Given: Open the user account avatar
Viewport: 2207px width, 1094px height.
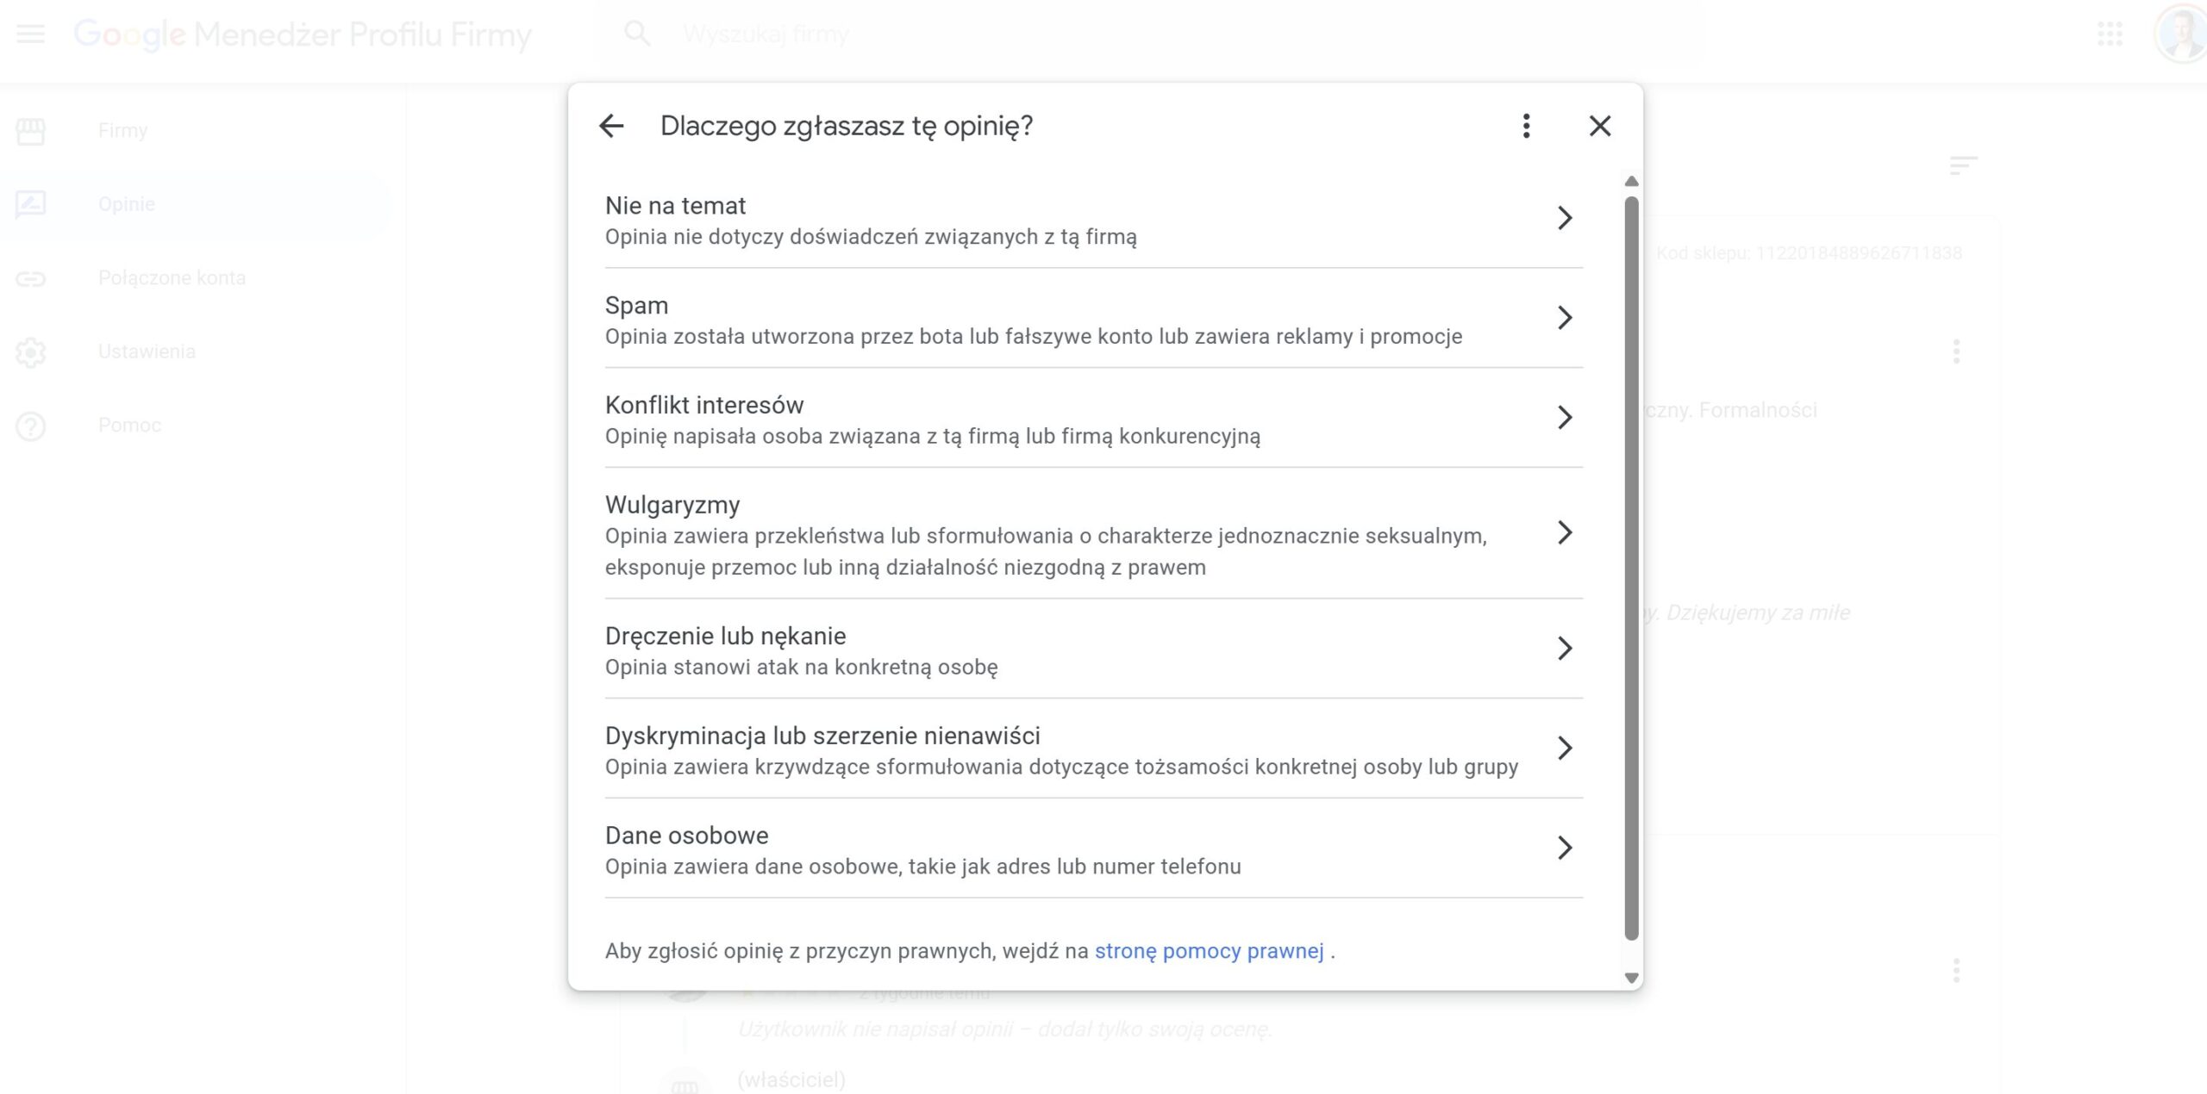Looking at the screenshot, I should point(2181,34).
